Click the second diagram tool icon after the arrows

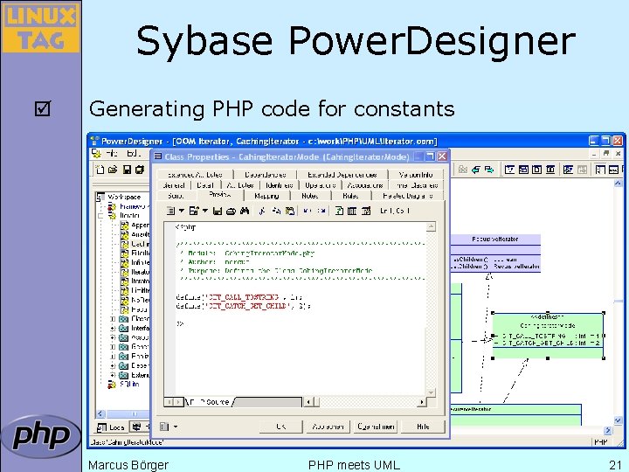pos(523,170)
